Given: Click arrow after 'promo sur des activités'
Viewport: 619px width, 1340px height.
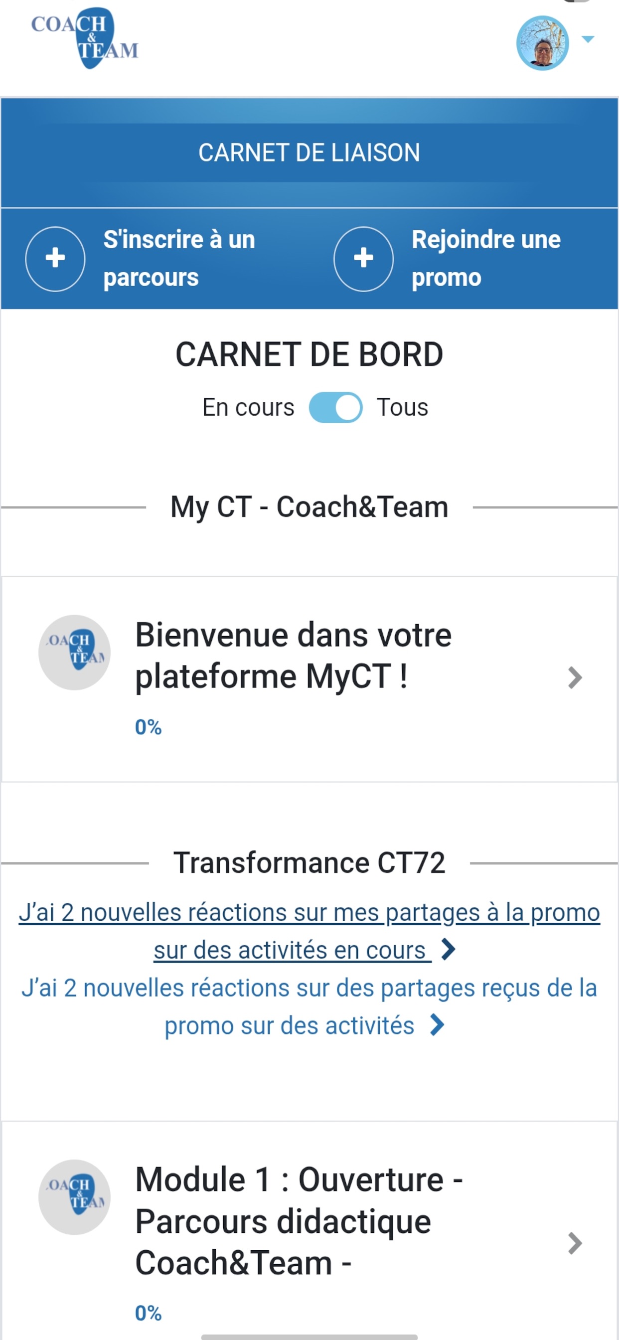Looking at the screenshot, I should 437,1025.
